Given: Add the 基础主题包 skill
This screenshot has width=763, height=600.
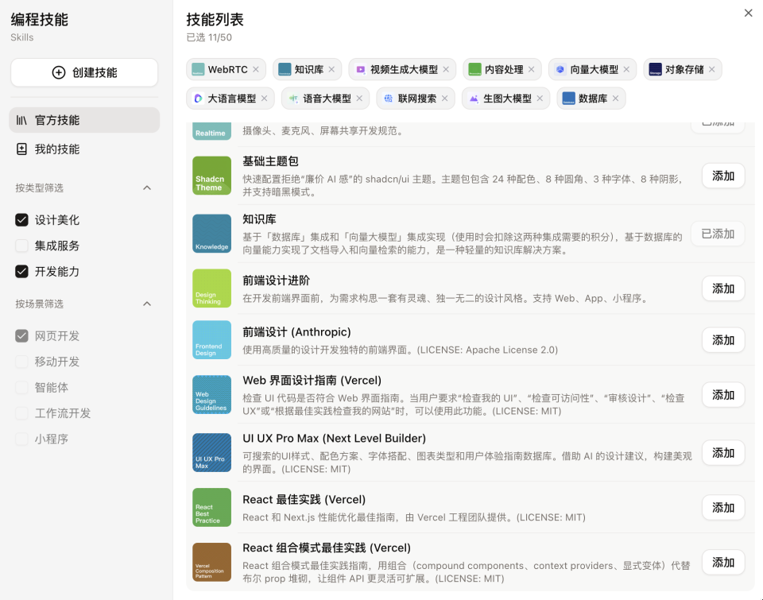Looking at the screenshot, I should point(723,176).
